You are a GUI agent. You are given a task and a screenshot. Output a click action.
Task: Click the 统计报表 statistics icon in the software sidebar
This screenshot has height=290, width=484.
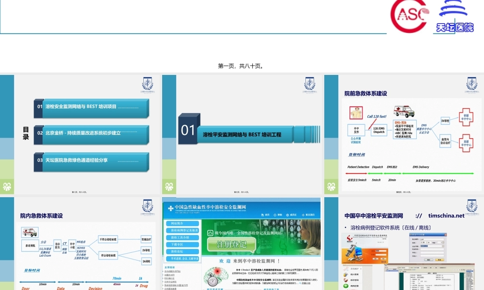click(346, 275)
